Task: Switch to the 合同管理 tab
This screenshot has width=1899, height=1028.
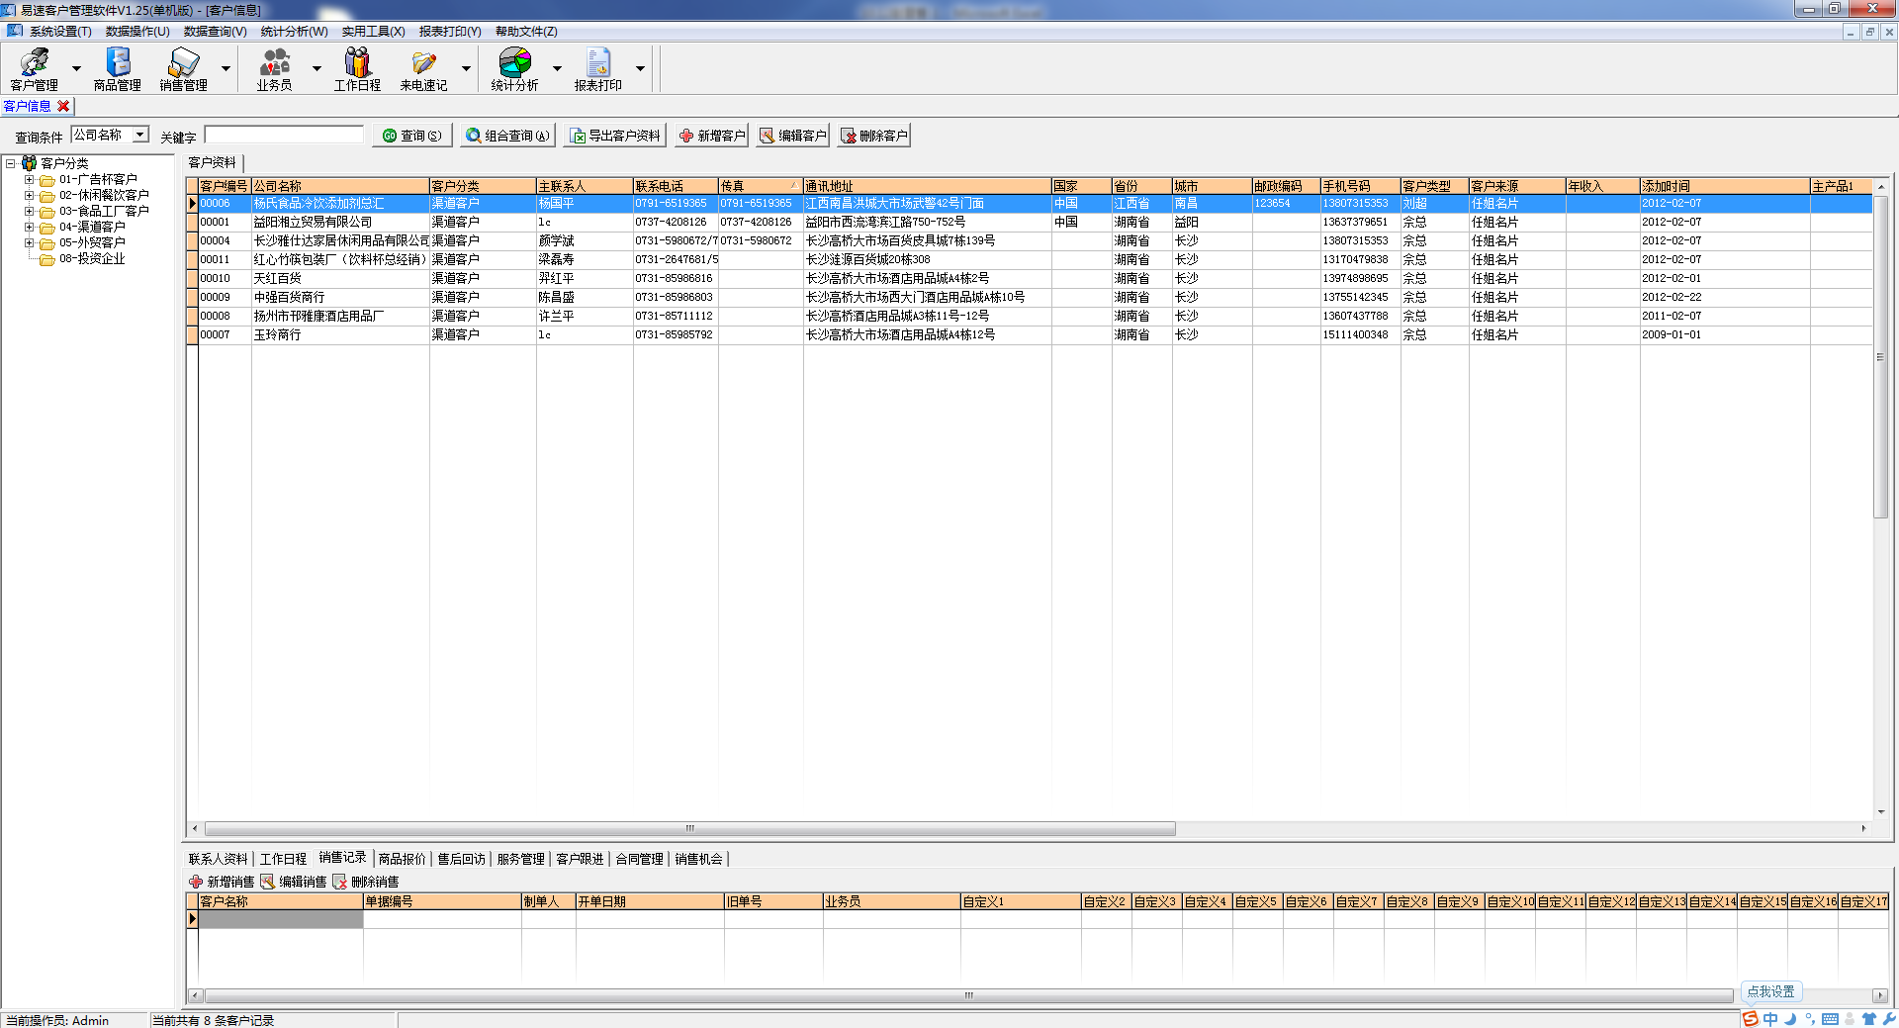Action: pos(639,859)
